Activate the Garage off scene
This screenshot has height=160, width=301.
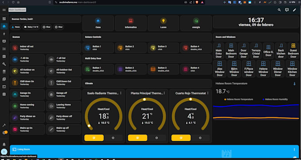click(64, 94)
